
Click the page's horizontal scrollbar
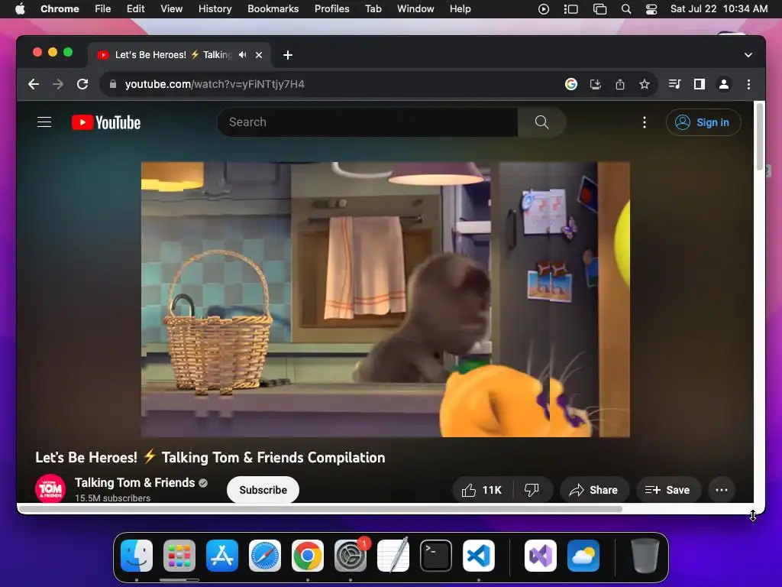click(320, 509)
